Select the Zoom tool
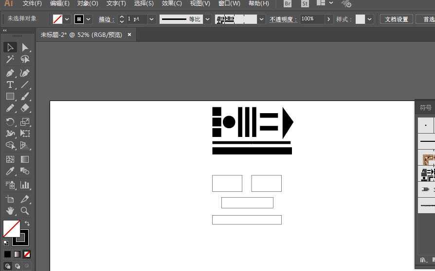 25,211
